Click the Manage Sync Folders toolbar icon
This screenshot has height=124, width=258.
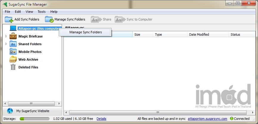pyautogui.click(x=49, y=20)
